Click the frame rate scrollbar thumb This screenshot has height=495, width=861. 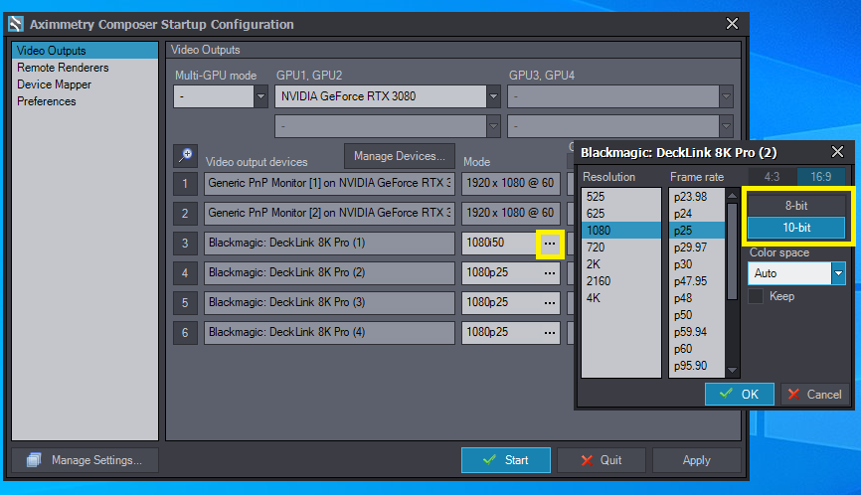tap(732, 251)
